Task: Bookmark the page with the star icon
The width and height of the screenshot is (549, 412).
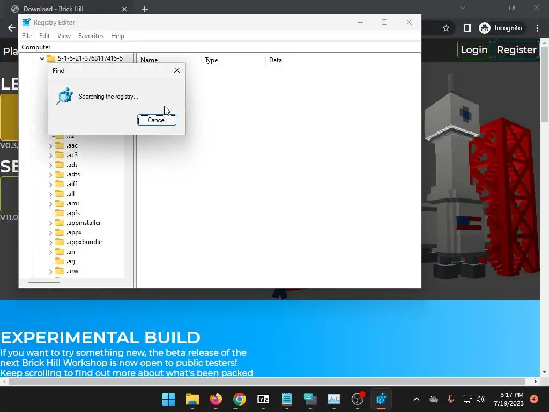Action: tap(446, 28)
